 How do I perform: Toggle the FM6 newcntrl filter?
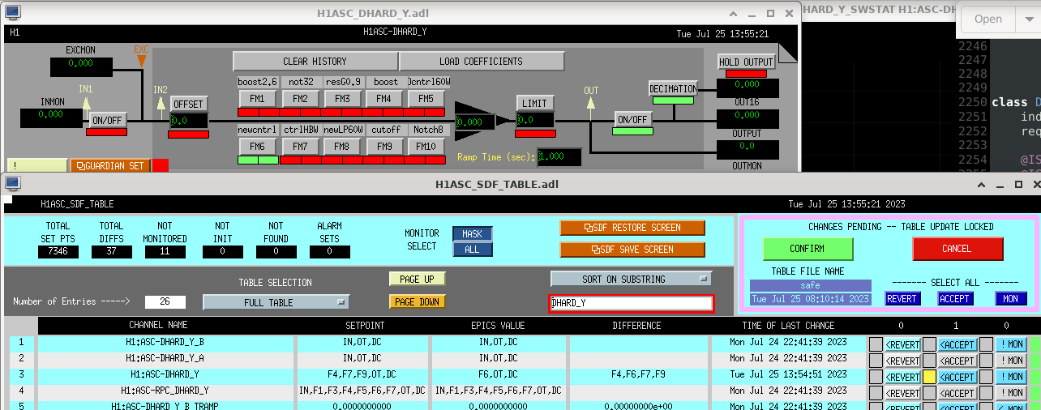click(x=257, y=147)
